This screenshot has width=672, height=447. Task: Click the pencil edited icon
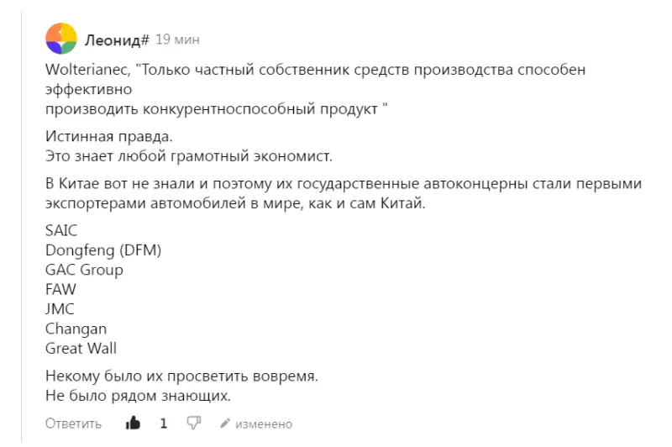(224, 423)
